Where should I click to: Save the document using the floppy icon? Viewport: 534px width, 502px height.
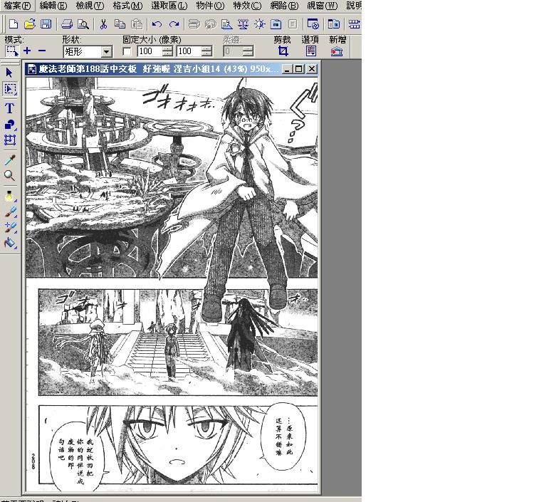tap(46, 24)
